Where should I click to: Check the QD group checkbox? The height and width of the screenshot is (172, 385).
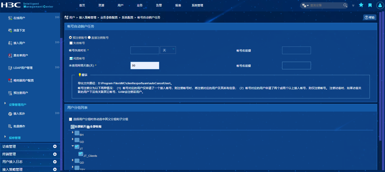tap(77, 161)
